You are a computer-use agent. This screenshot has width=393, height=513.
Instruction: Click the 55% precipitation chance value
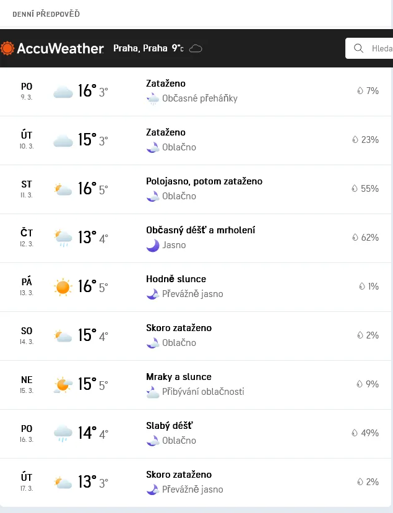pos(370,189)
